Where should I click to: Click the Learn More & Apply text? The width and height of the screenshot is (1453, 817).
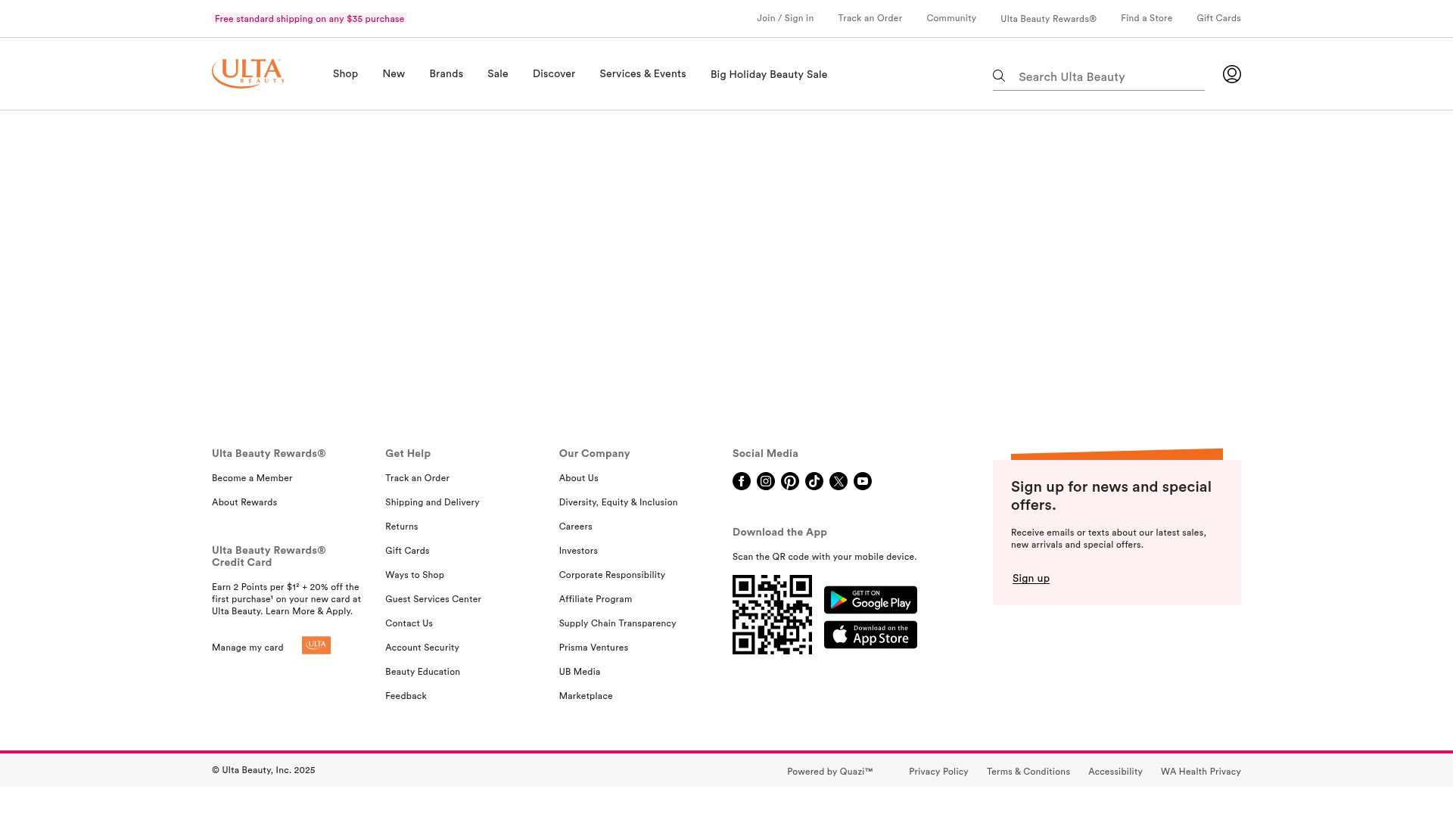pyautogui.click(x=309, y=611)
